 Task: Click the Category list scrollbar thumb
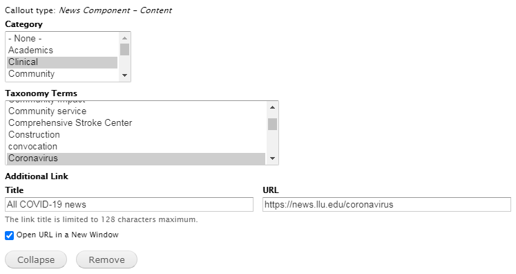(x=124, y=50)
